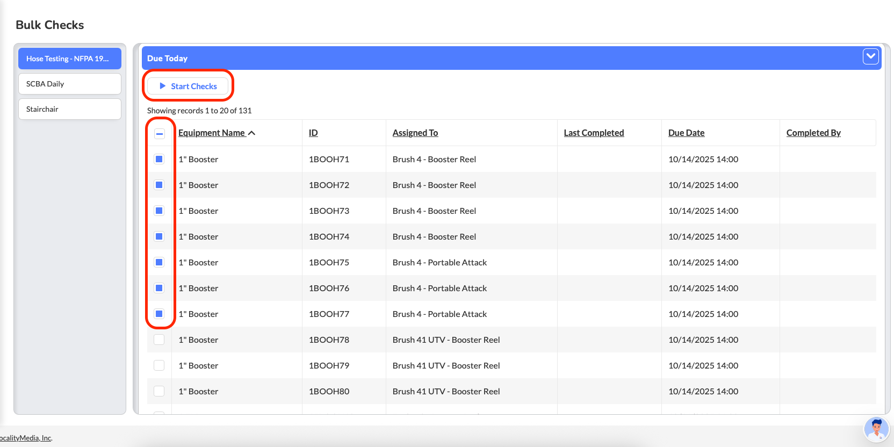Sort by Last Completed column
The image size is (894, 447).
(594, 133)
